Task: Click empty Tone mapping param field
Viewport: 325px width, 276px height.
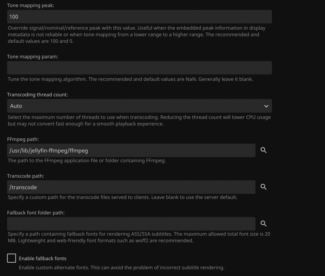Action: [139, 68]
